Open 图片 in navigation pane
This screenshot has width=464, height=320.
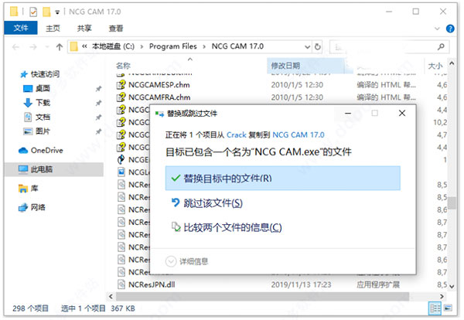(x=43, y=131)
